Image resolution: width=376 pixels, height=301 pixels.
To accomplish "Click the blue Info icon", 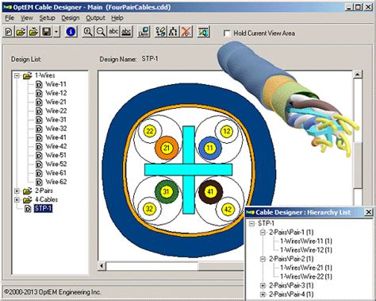I will point(71,32).
